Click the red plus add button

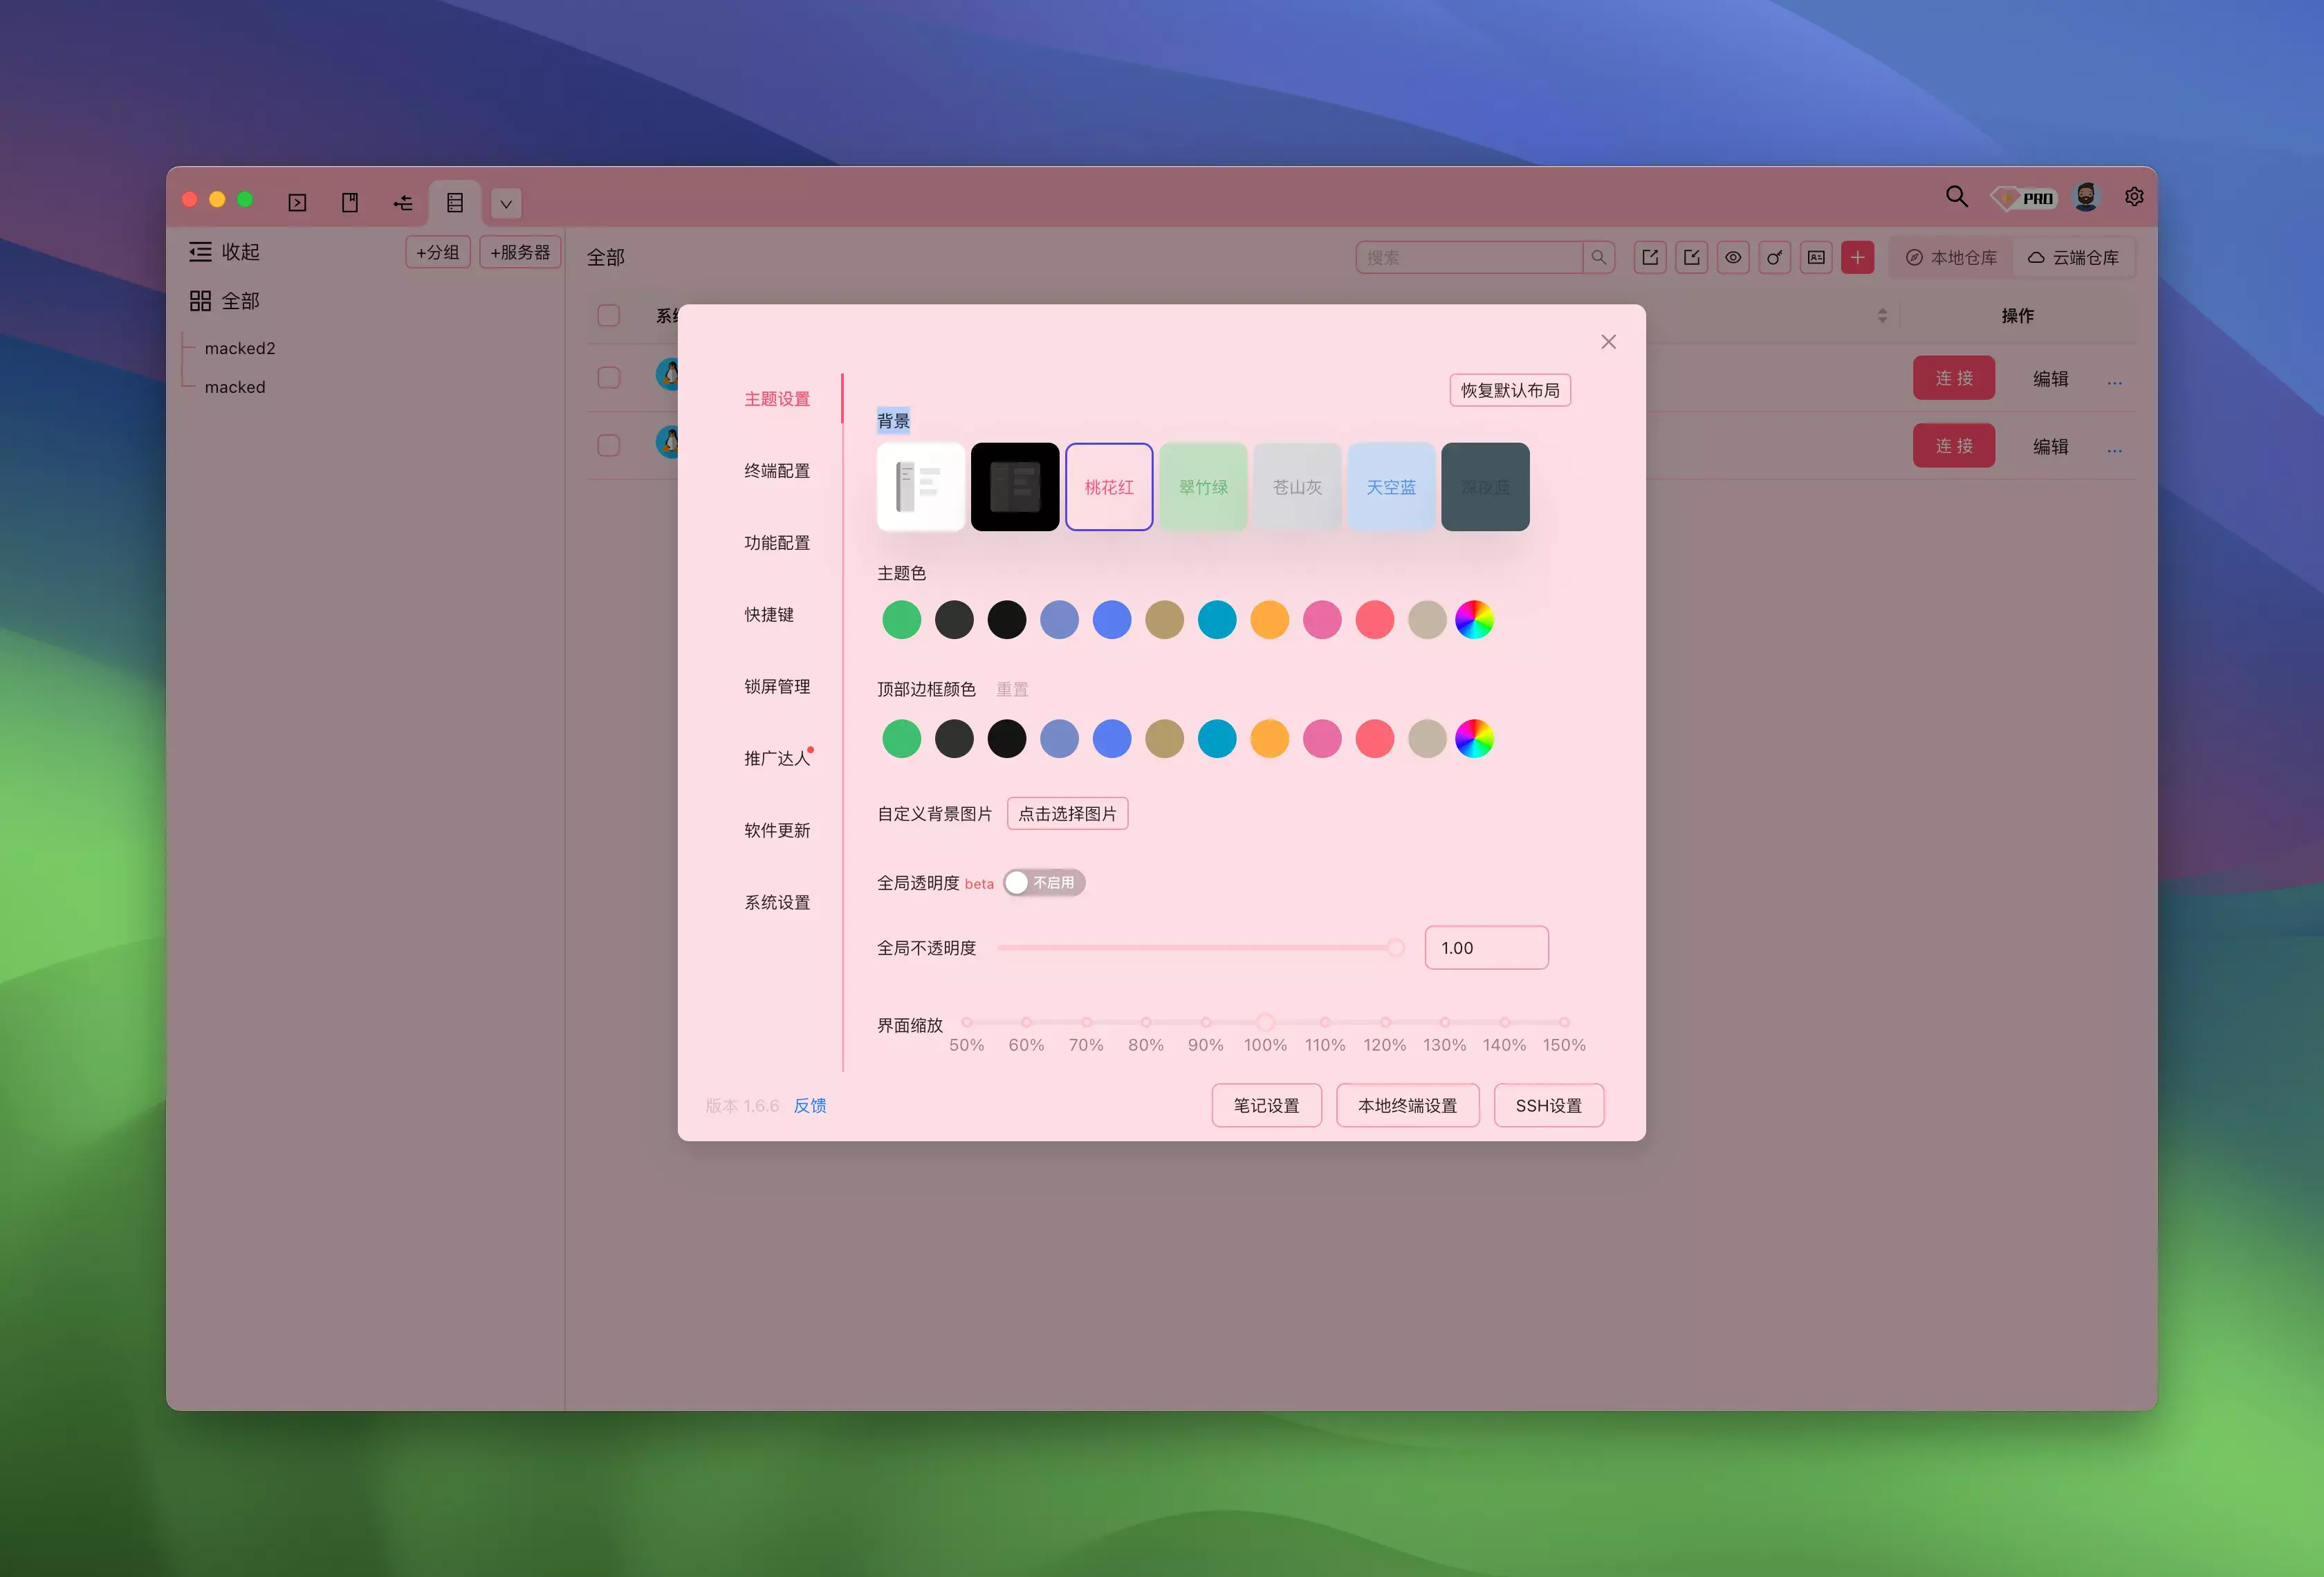(1857, 258)
